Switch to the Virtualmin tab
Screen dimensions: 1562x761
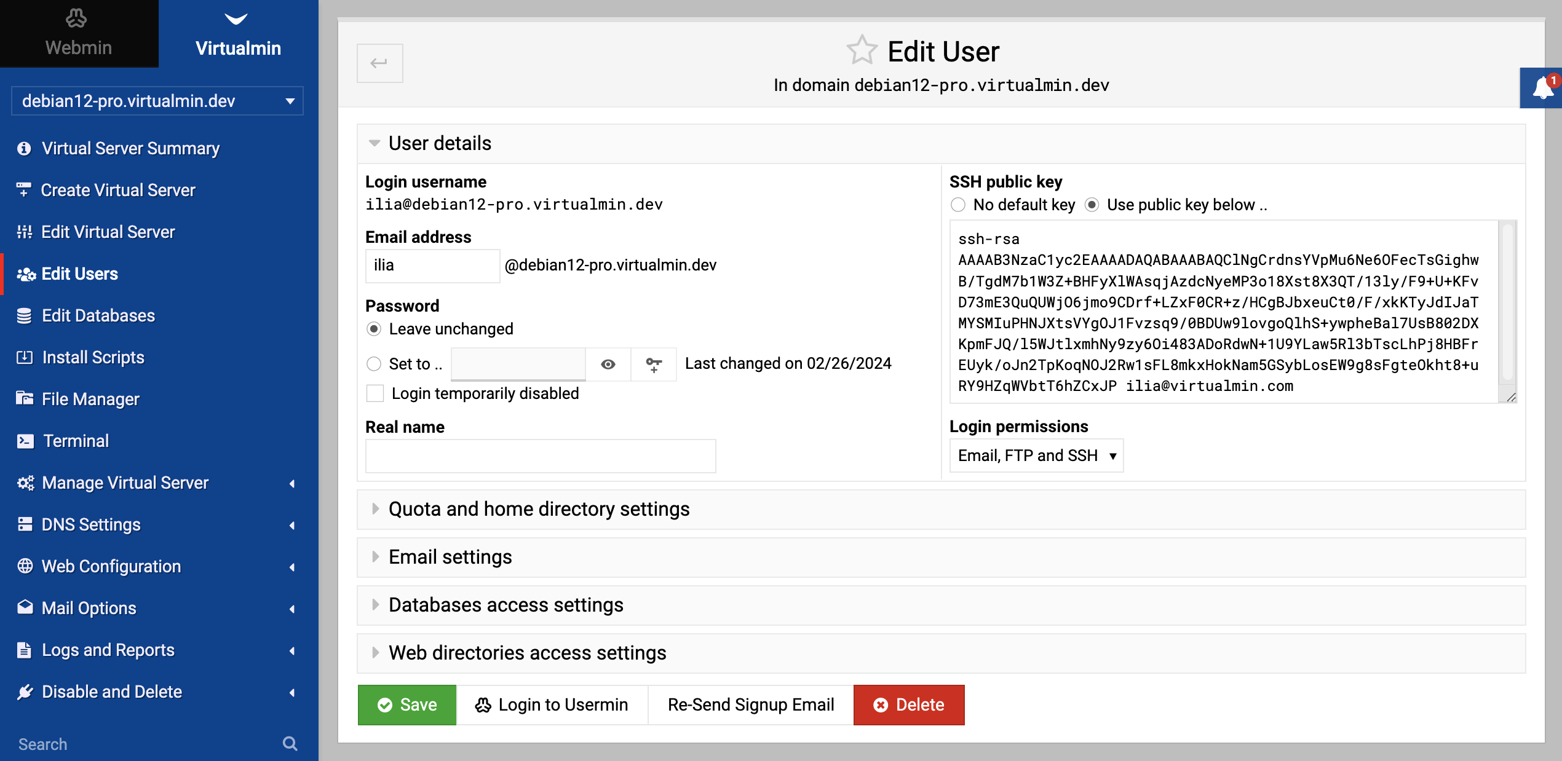click(x=239, y=34)
